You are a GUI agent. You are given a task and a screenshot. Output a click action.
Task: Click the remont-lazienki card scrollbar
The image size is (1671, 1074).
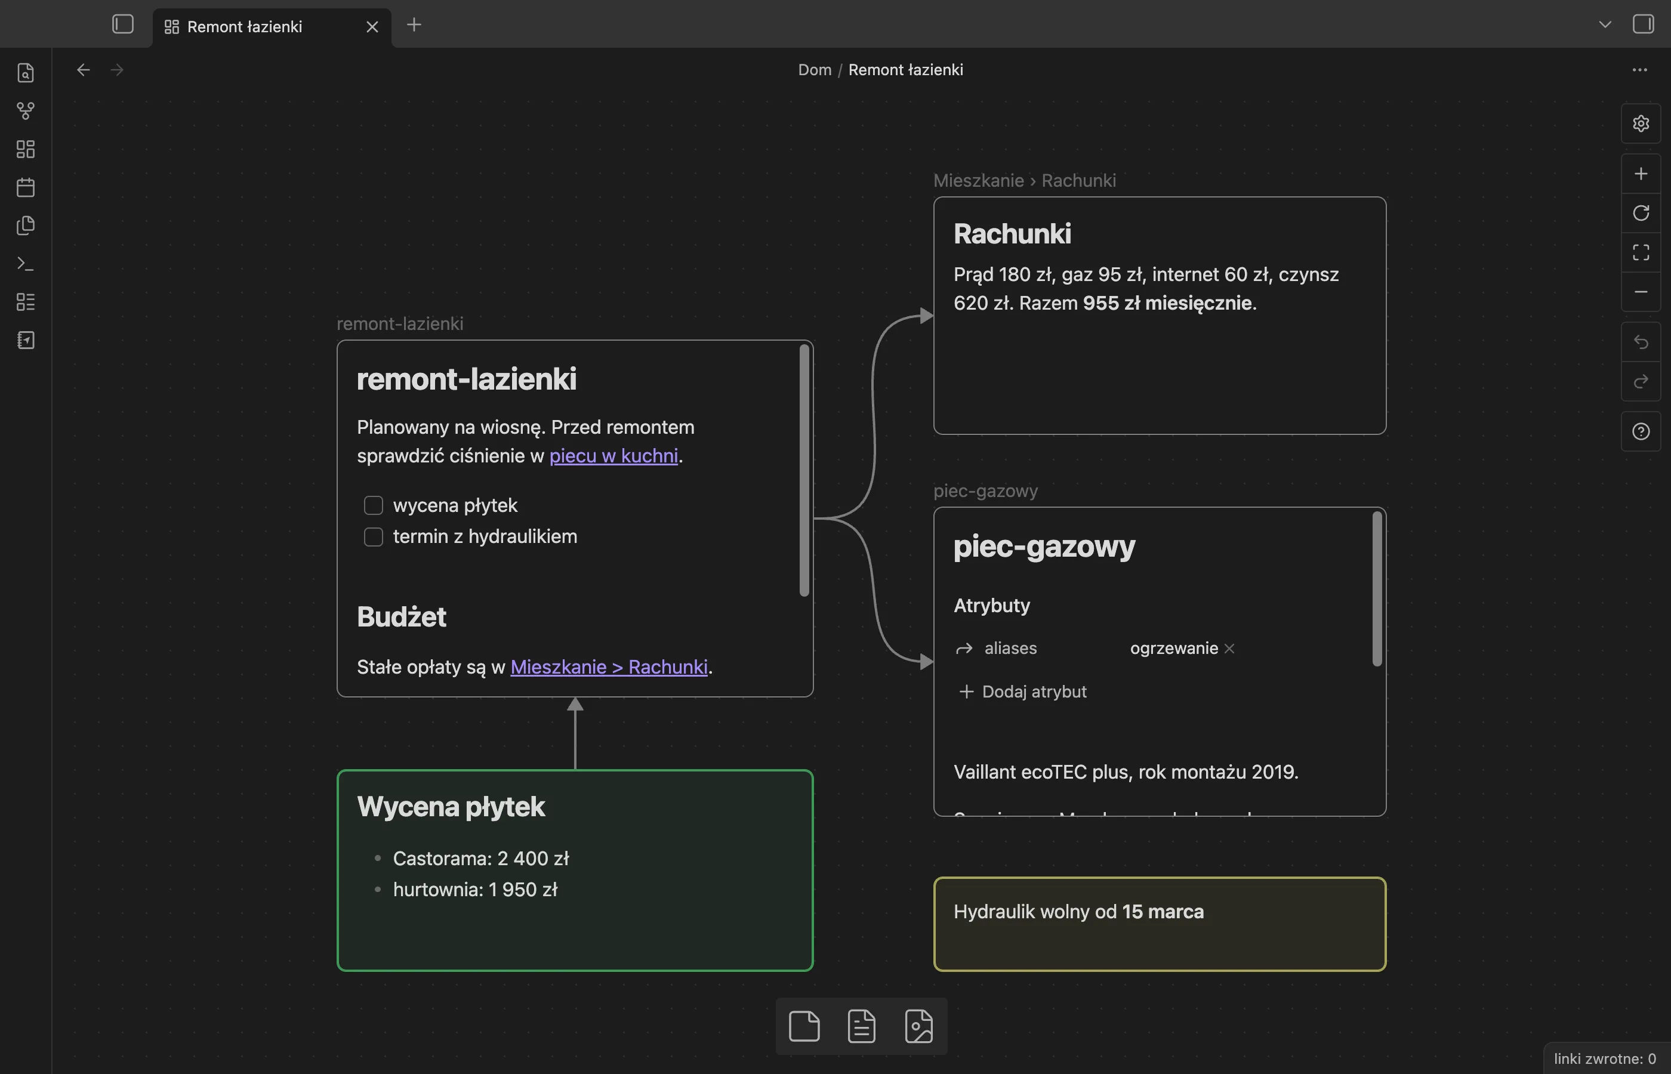pos(804,471)
